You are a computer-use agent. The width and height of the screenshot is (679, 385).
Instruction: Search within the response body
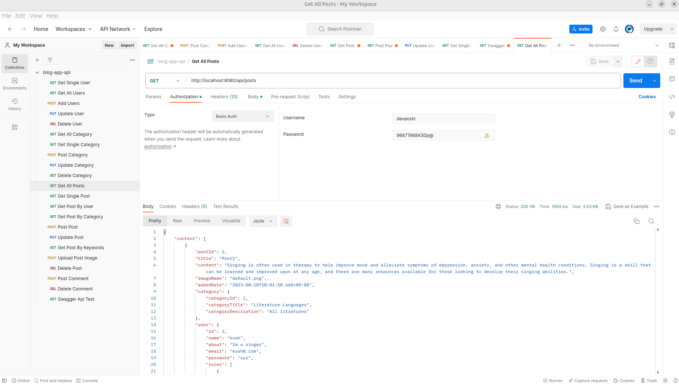pyautogui.click(x=651, y=221)
